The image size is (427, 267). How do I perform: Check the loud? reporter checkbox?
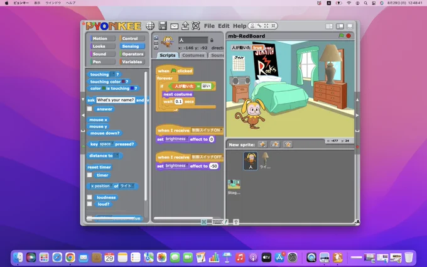coord(89,204)
